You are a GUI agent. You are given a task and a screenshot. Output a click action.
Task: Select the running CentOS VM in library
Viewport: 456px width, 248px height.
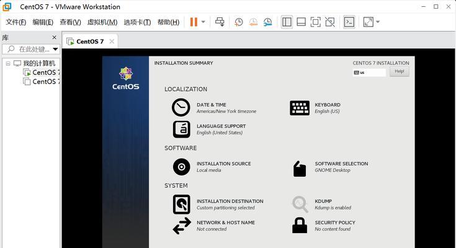pos(42,73)
